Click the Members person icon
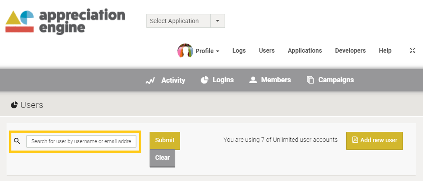 coord(253,80)
